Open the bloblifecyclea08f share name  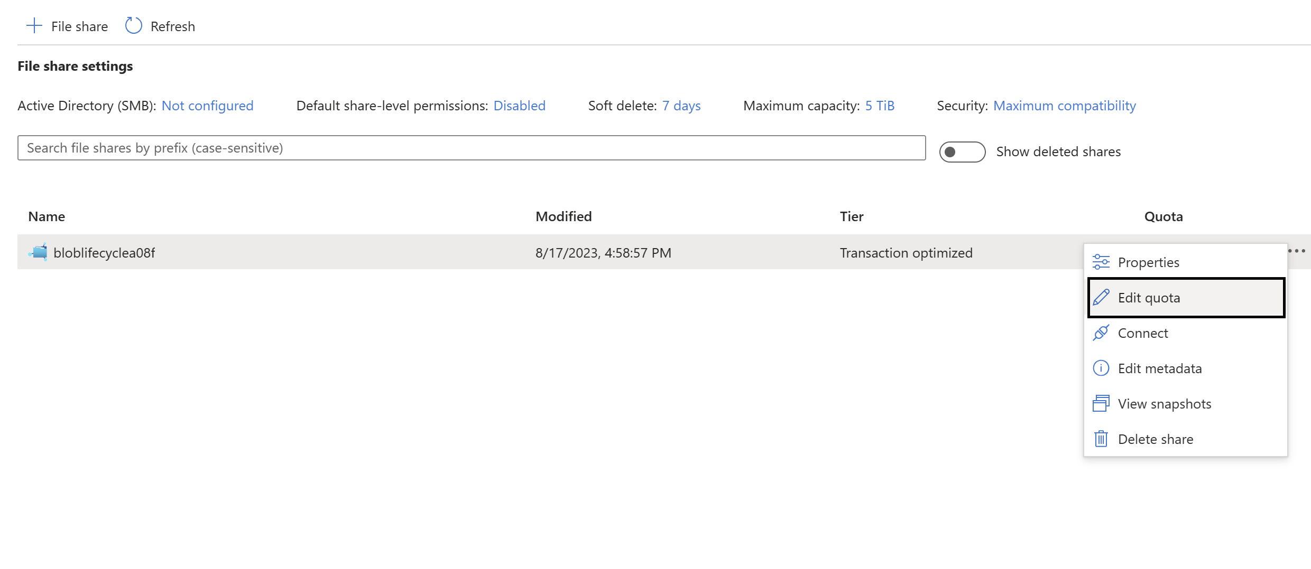click(x=104, y=253)
